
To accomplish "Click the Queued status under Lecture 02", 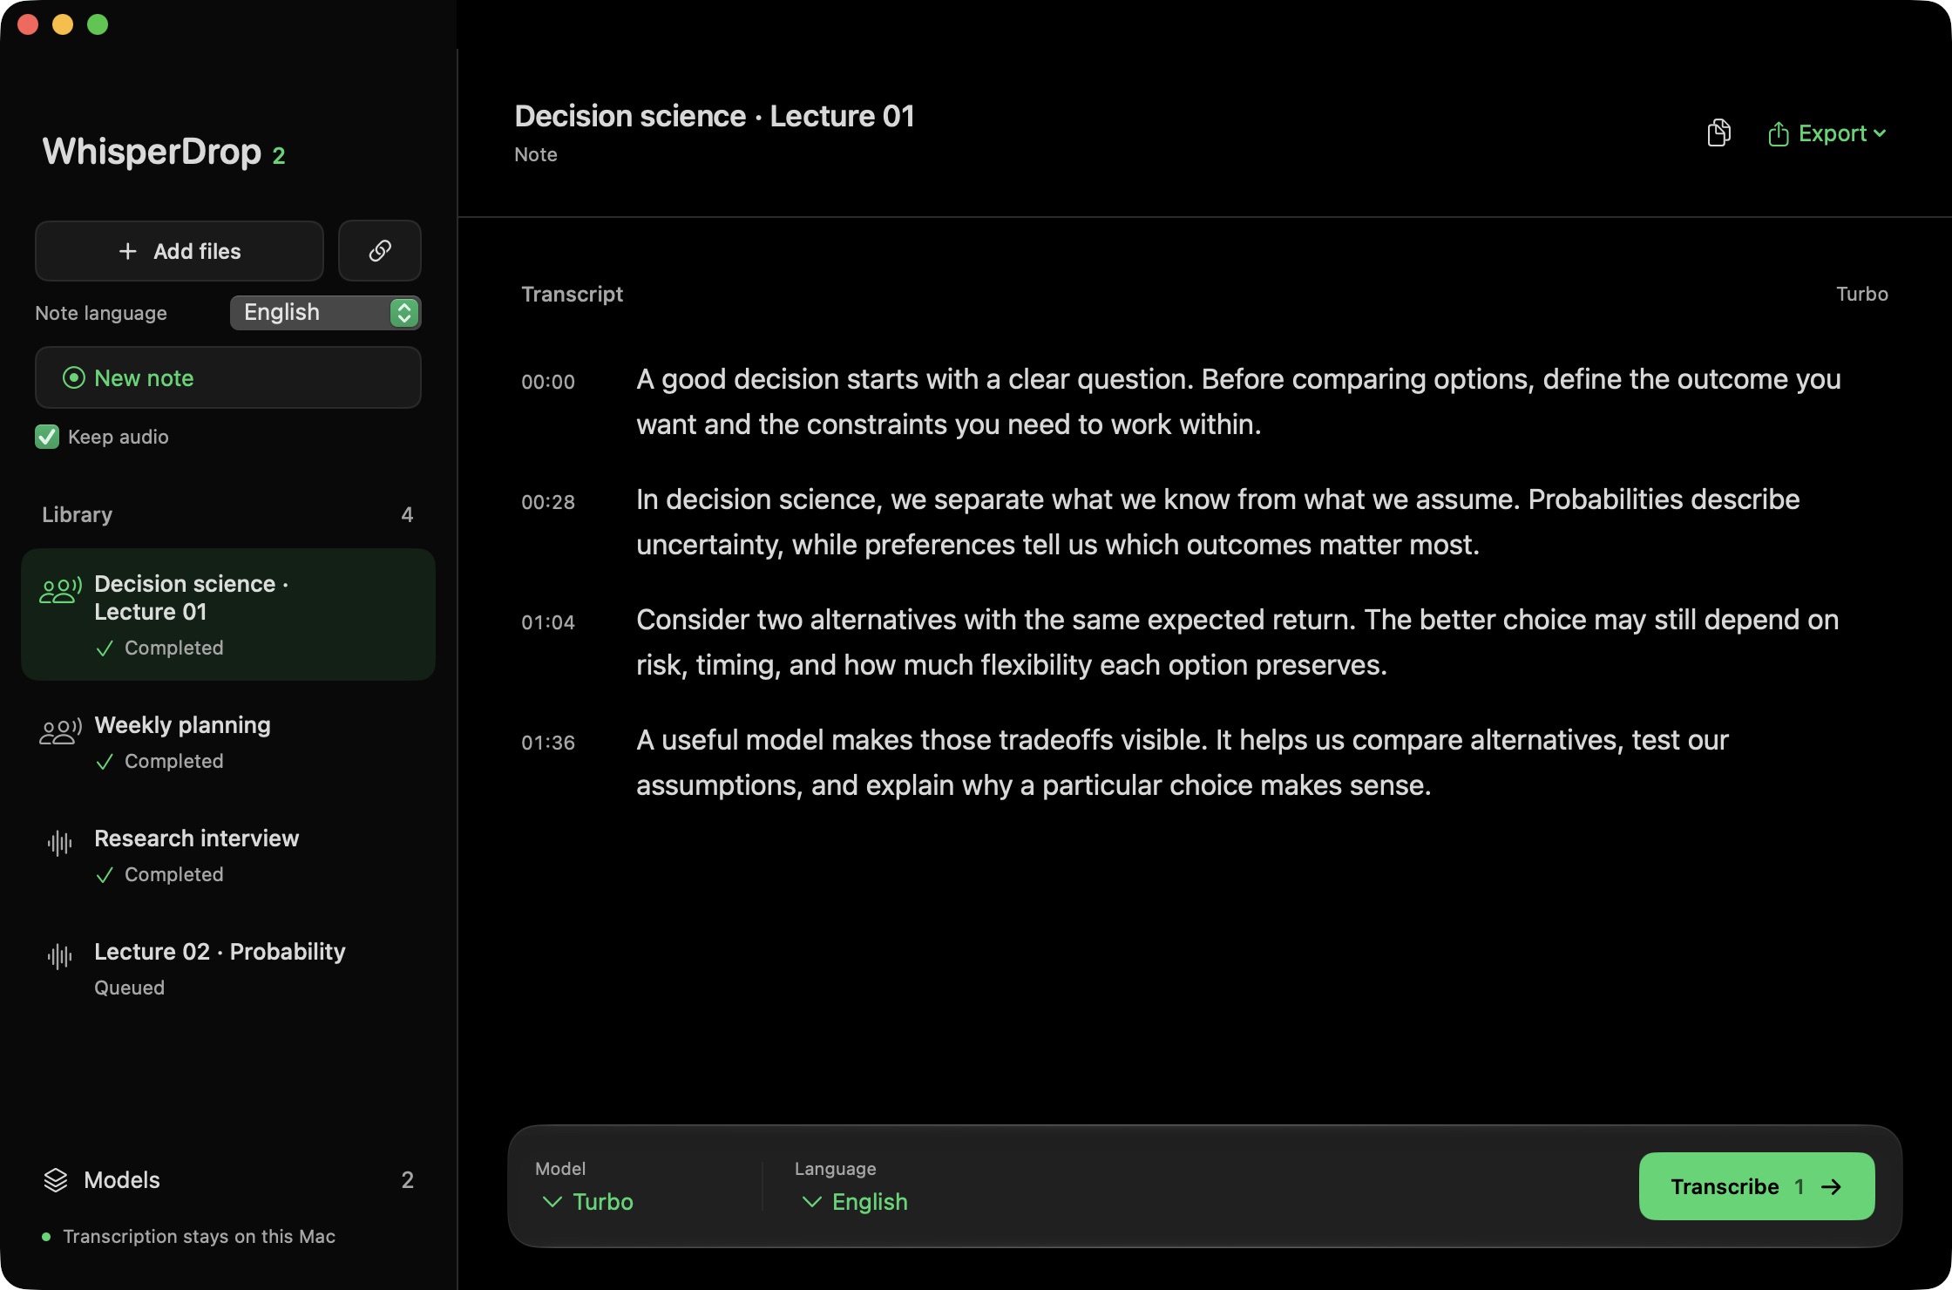I will coord(129,988).
